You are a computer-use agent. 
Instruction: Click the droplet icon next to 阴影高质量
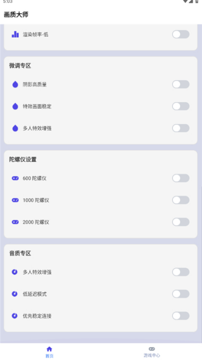click(15, 84)
